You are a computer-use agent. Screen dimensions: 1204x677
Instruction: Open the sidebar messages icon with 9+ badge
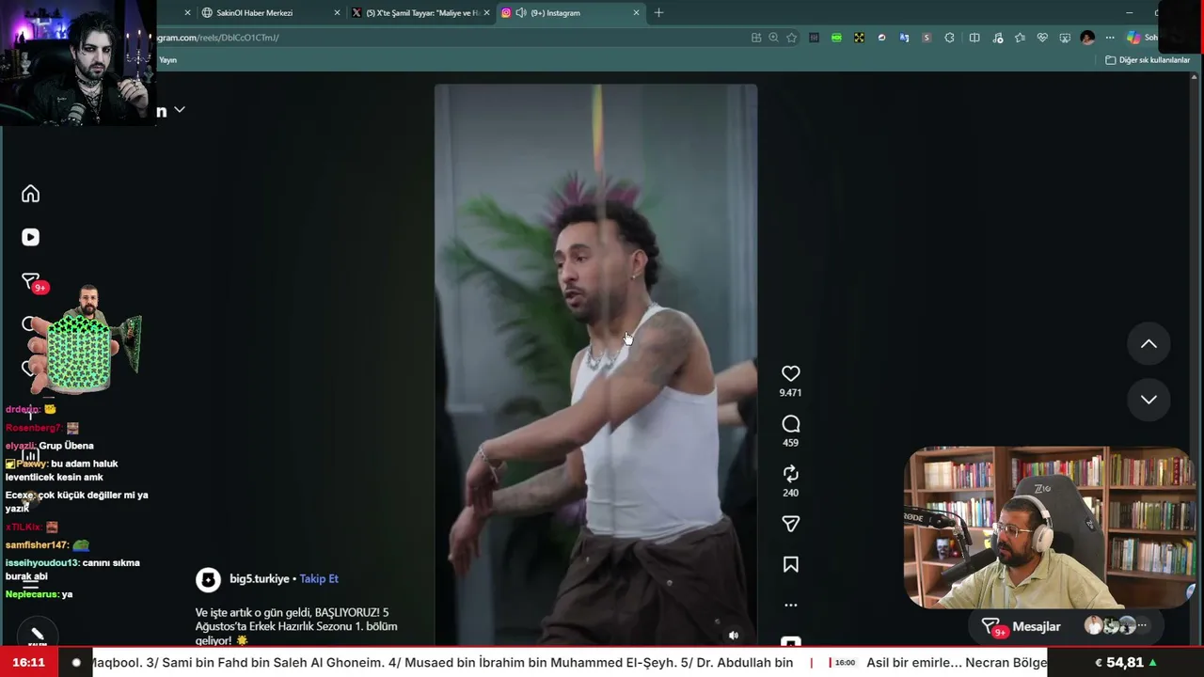click(32, 282)
